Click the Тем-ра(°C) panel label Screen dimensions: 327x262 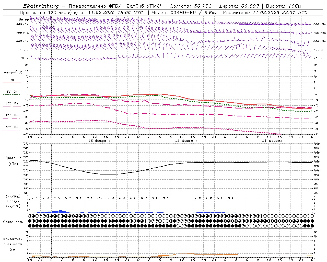12,72
